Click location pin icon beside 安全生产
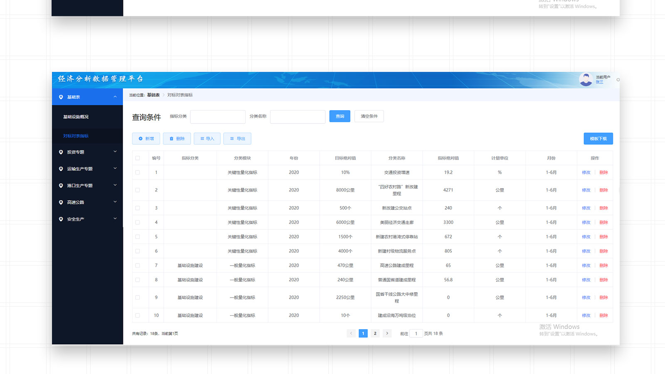Image resolution: width=665 pixels, height=374 pixels. pos(61,219)
